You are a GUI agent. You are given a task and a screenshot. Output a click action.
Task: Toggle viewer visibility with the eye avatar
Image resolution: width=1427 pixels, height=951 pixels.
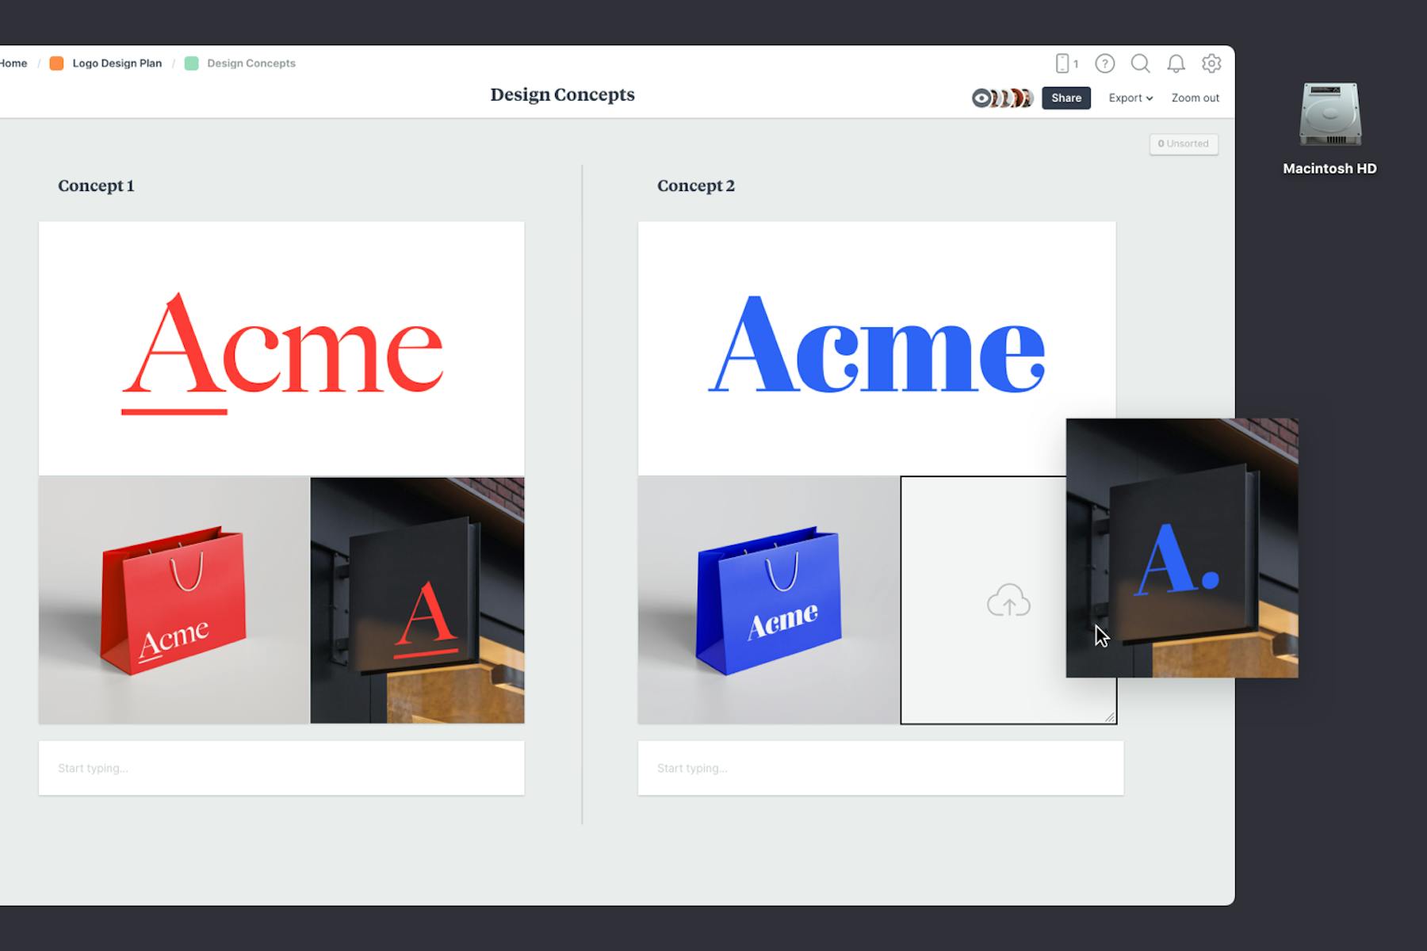coord(981,98)
